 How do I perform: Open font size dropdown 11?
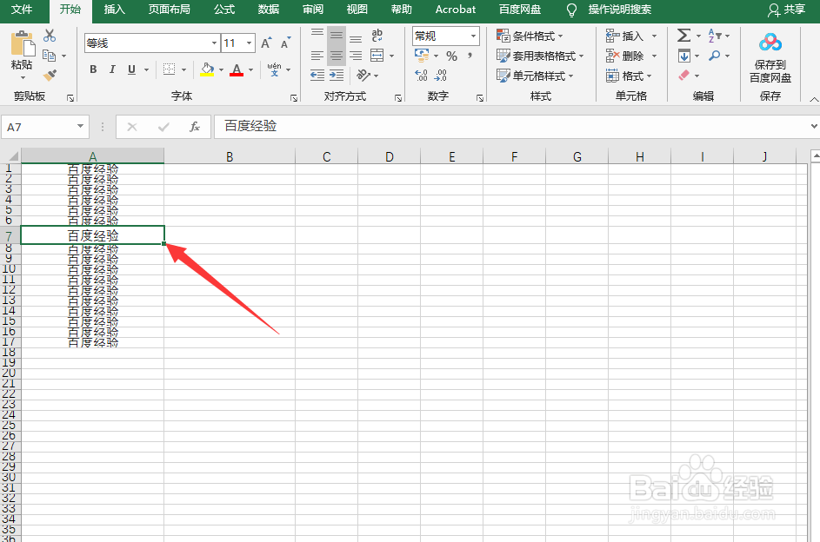(250, 43)
